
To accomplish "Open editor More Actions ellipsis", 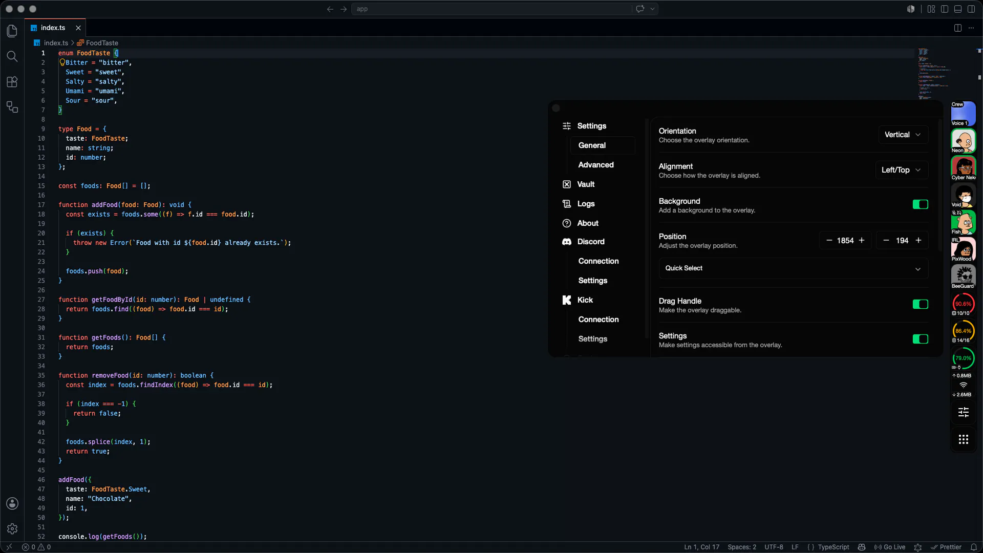I will pos(971,28).
